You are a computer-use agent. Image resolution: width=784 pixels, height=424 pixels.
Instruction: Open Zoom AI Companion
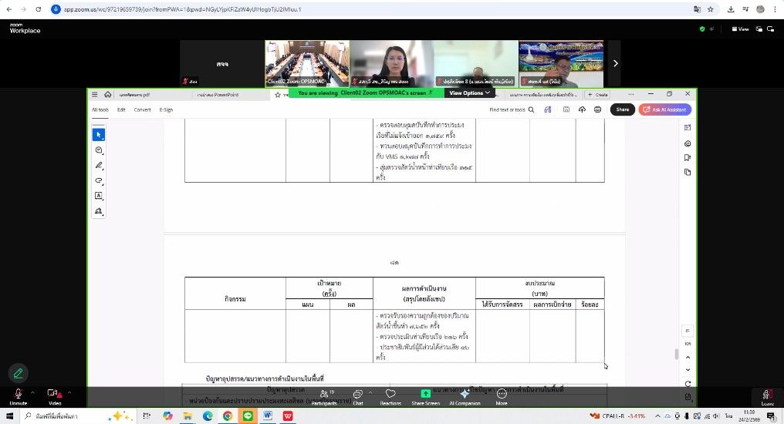pos(465,396)
